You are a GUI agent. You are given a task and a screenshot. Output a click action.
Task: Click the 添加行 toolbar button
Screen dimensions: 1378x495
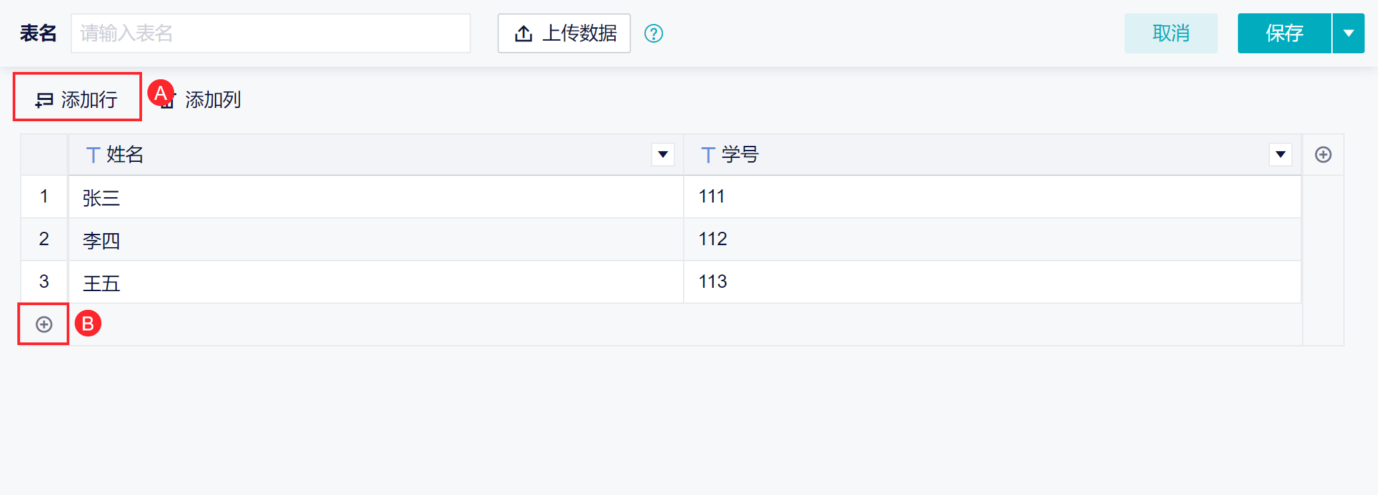(x=77, y=100)
